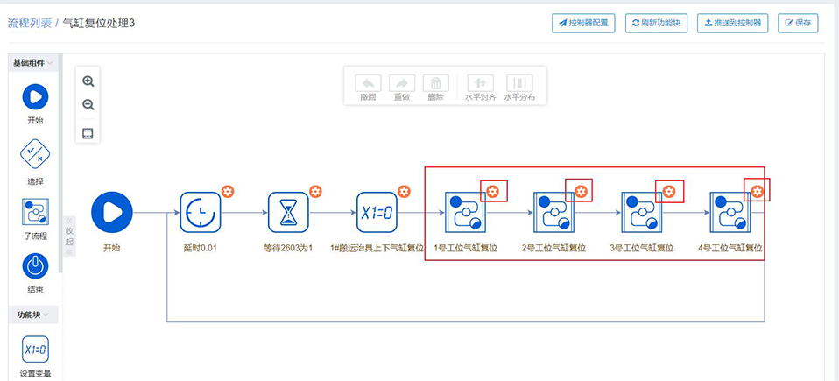Open the 流程列表 breadcrumb link
Screen dimensions: 839x381
point(30,23)
